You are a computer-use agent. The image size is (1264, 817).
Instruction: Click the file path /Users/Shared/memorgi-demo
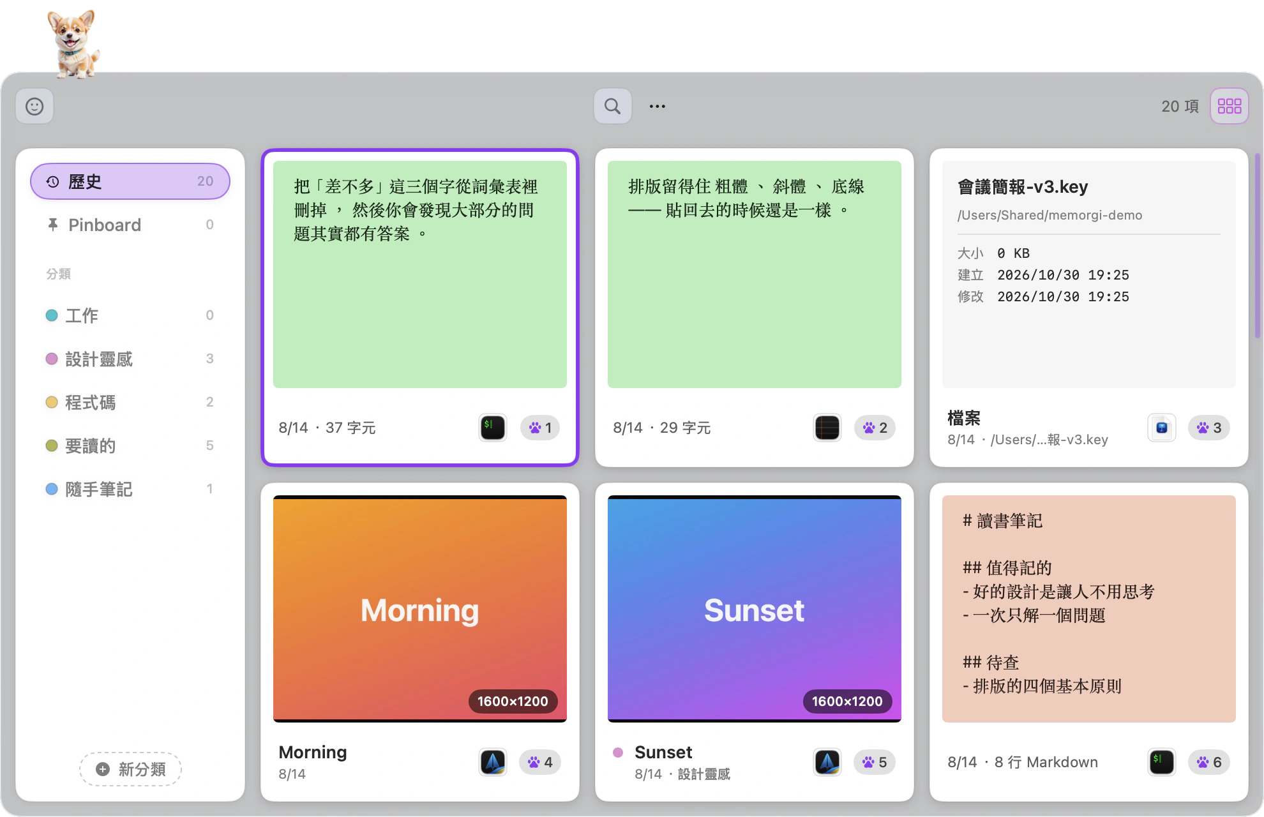(1050, 215)
